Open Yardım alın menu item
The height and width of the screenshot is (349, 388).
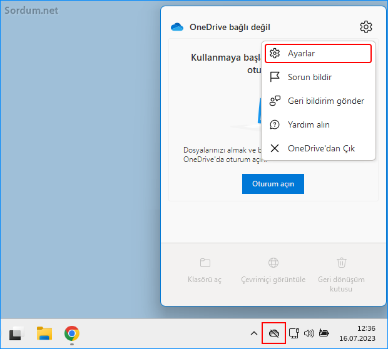(x=318, y=124)
